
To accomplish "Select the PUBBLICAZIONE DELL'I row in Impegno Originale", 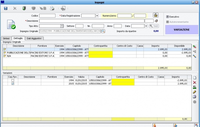I will click(x=18, y=53).
